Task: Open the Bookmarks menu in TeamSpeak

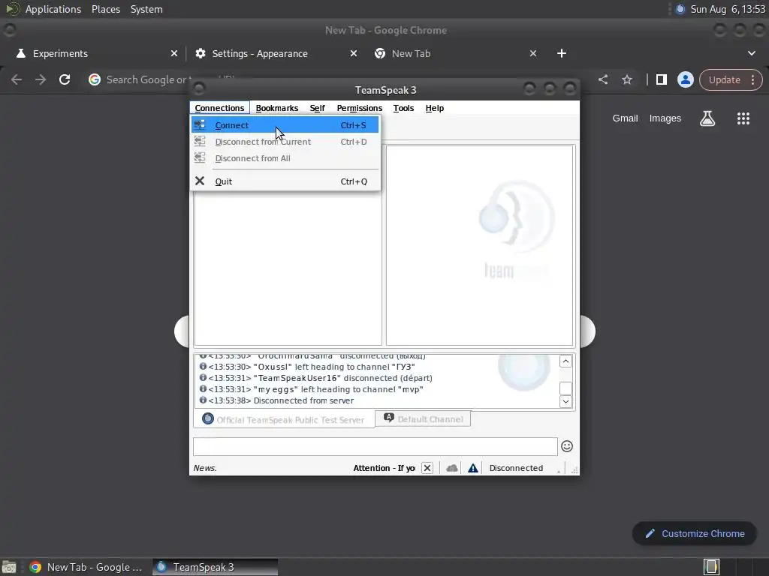Action: click(x=276, y=108)
